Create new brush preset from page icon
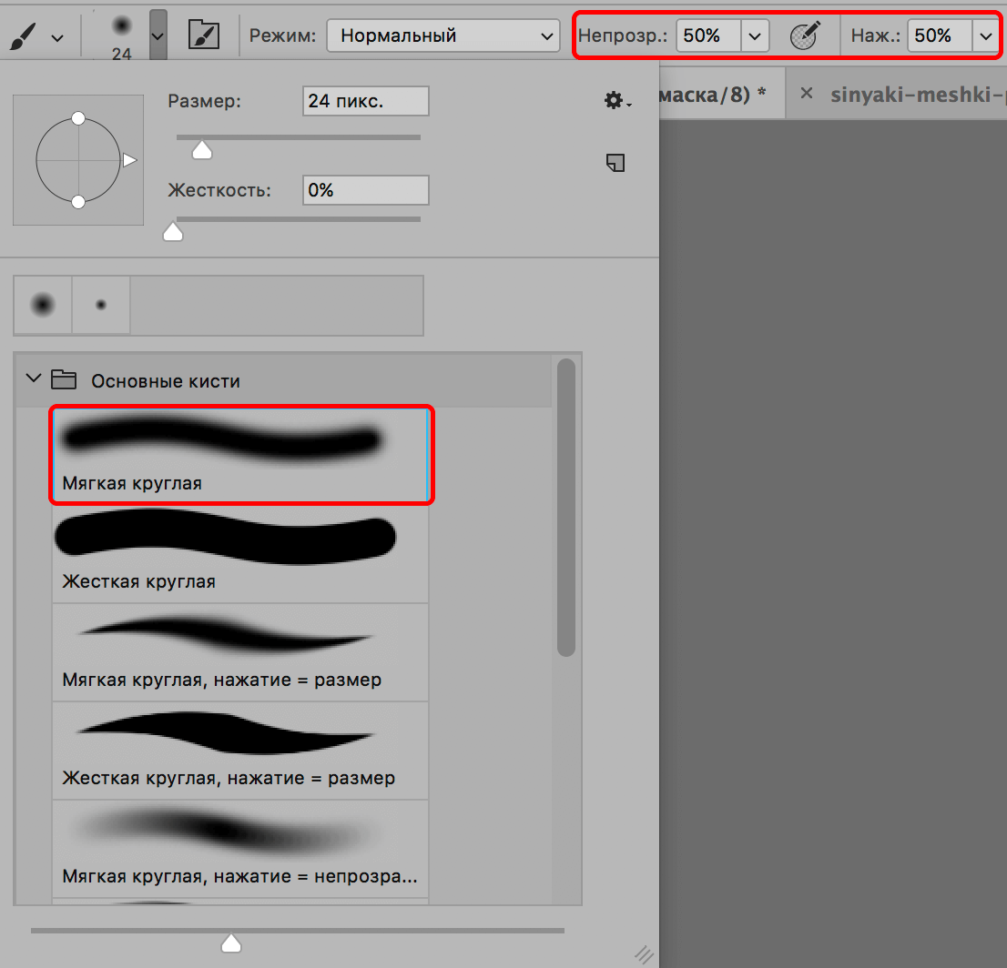The image size is (1007, 968). tap(616, 163)
